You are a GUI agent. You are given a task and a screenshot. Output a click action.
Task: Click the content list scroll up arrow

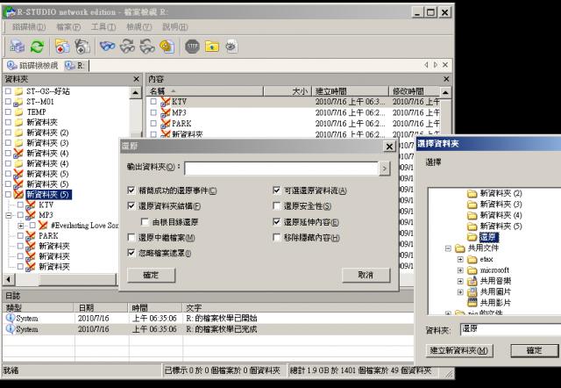click(x=445, y=92)
